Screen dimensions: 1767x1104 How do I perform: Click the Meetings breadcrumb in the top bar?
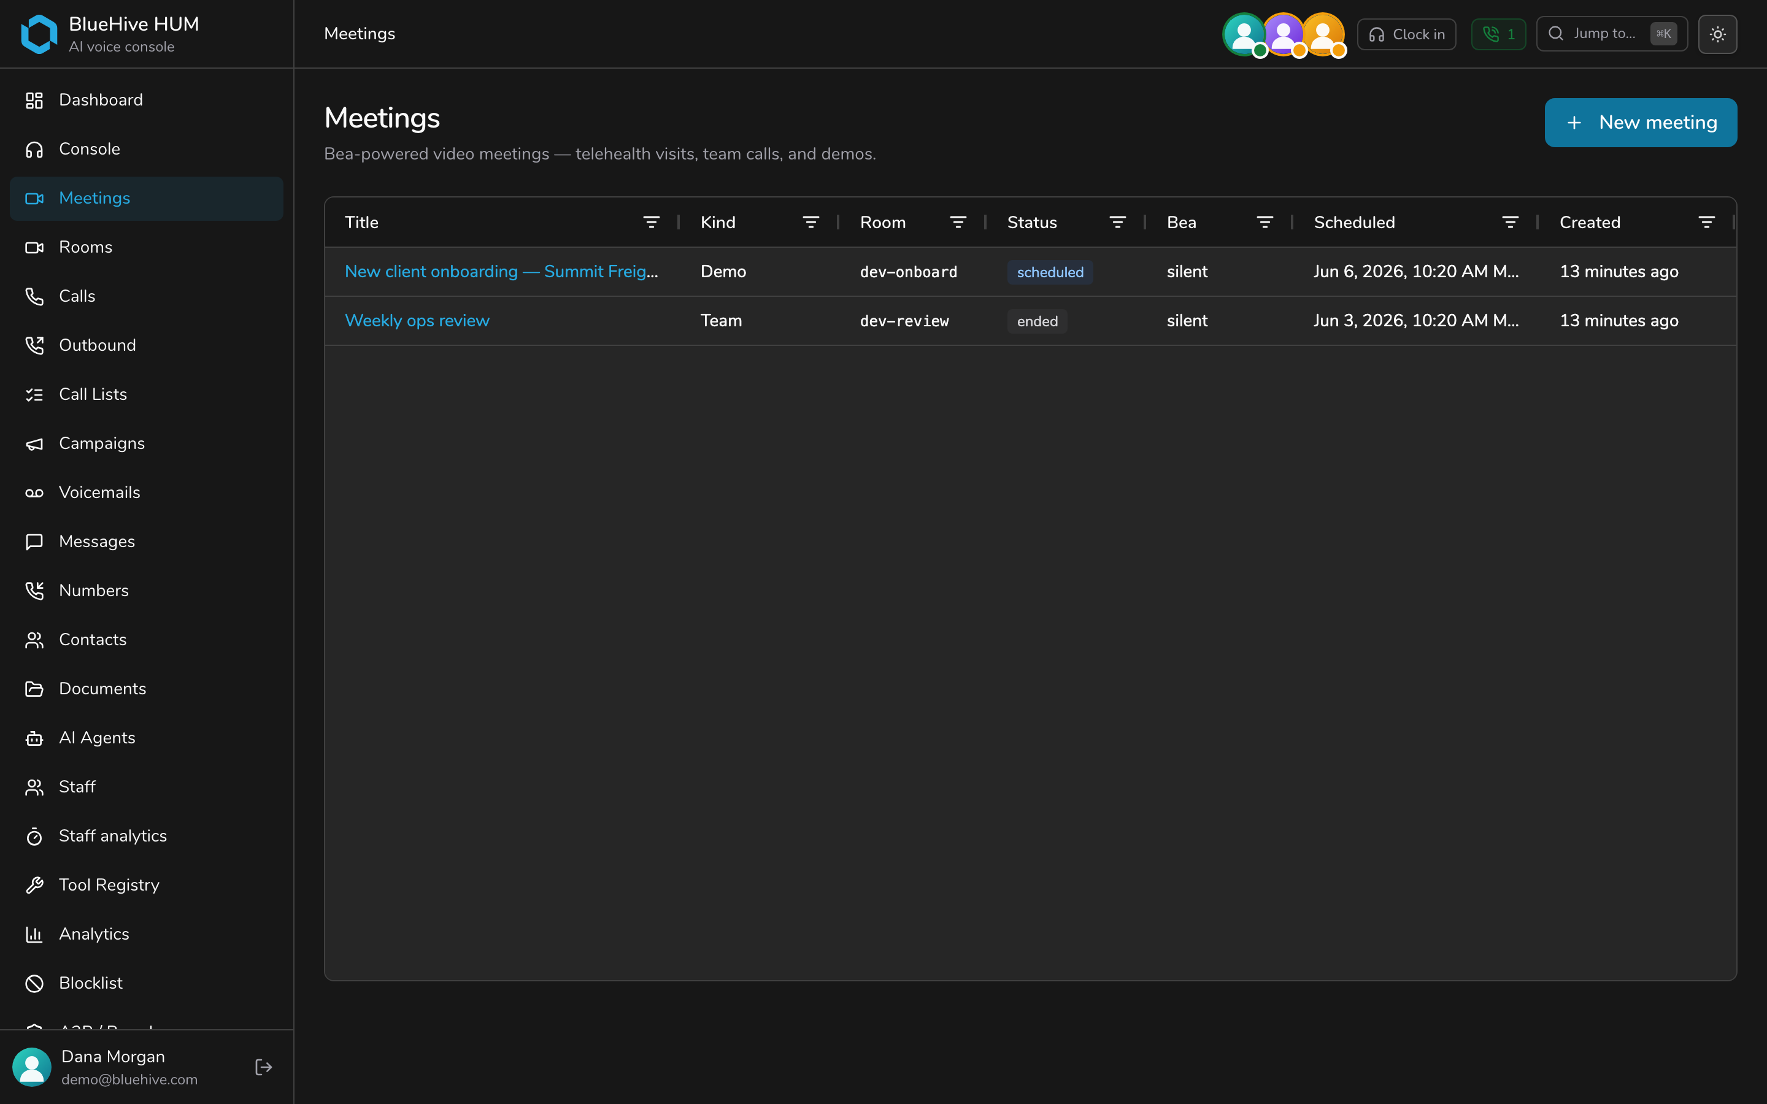pyautogui.click(x=360, y=34)
